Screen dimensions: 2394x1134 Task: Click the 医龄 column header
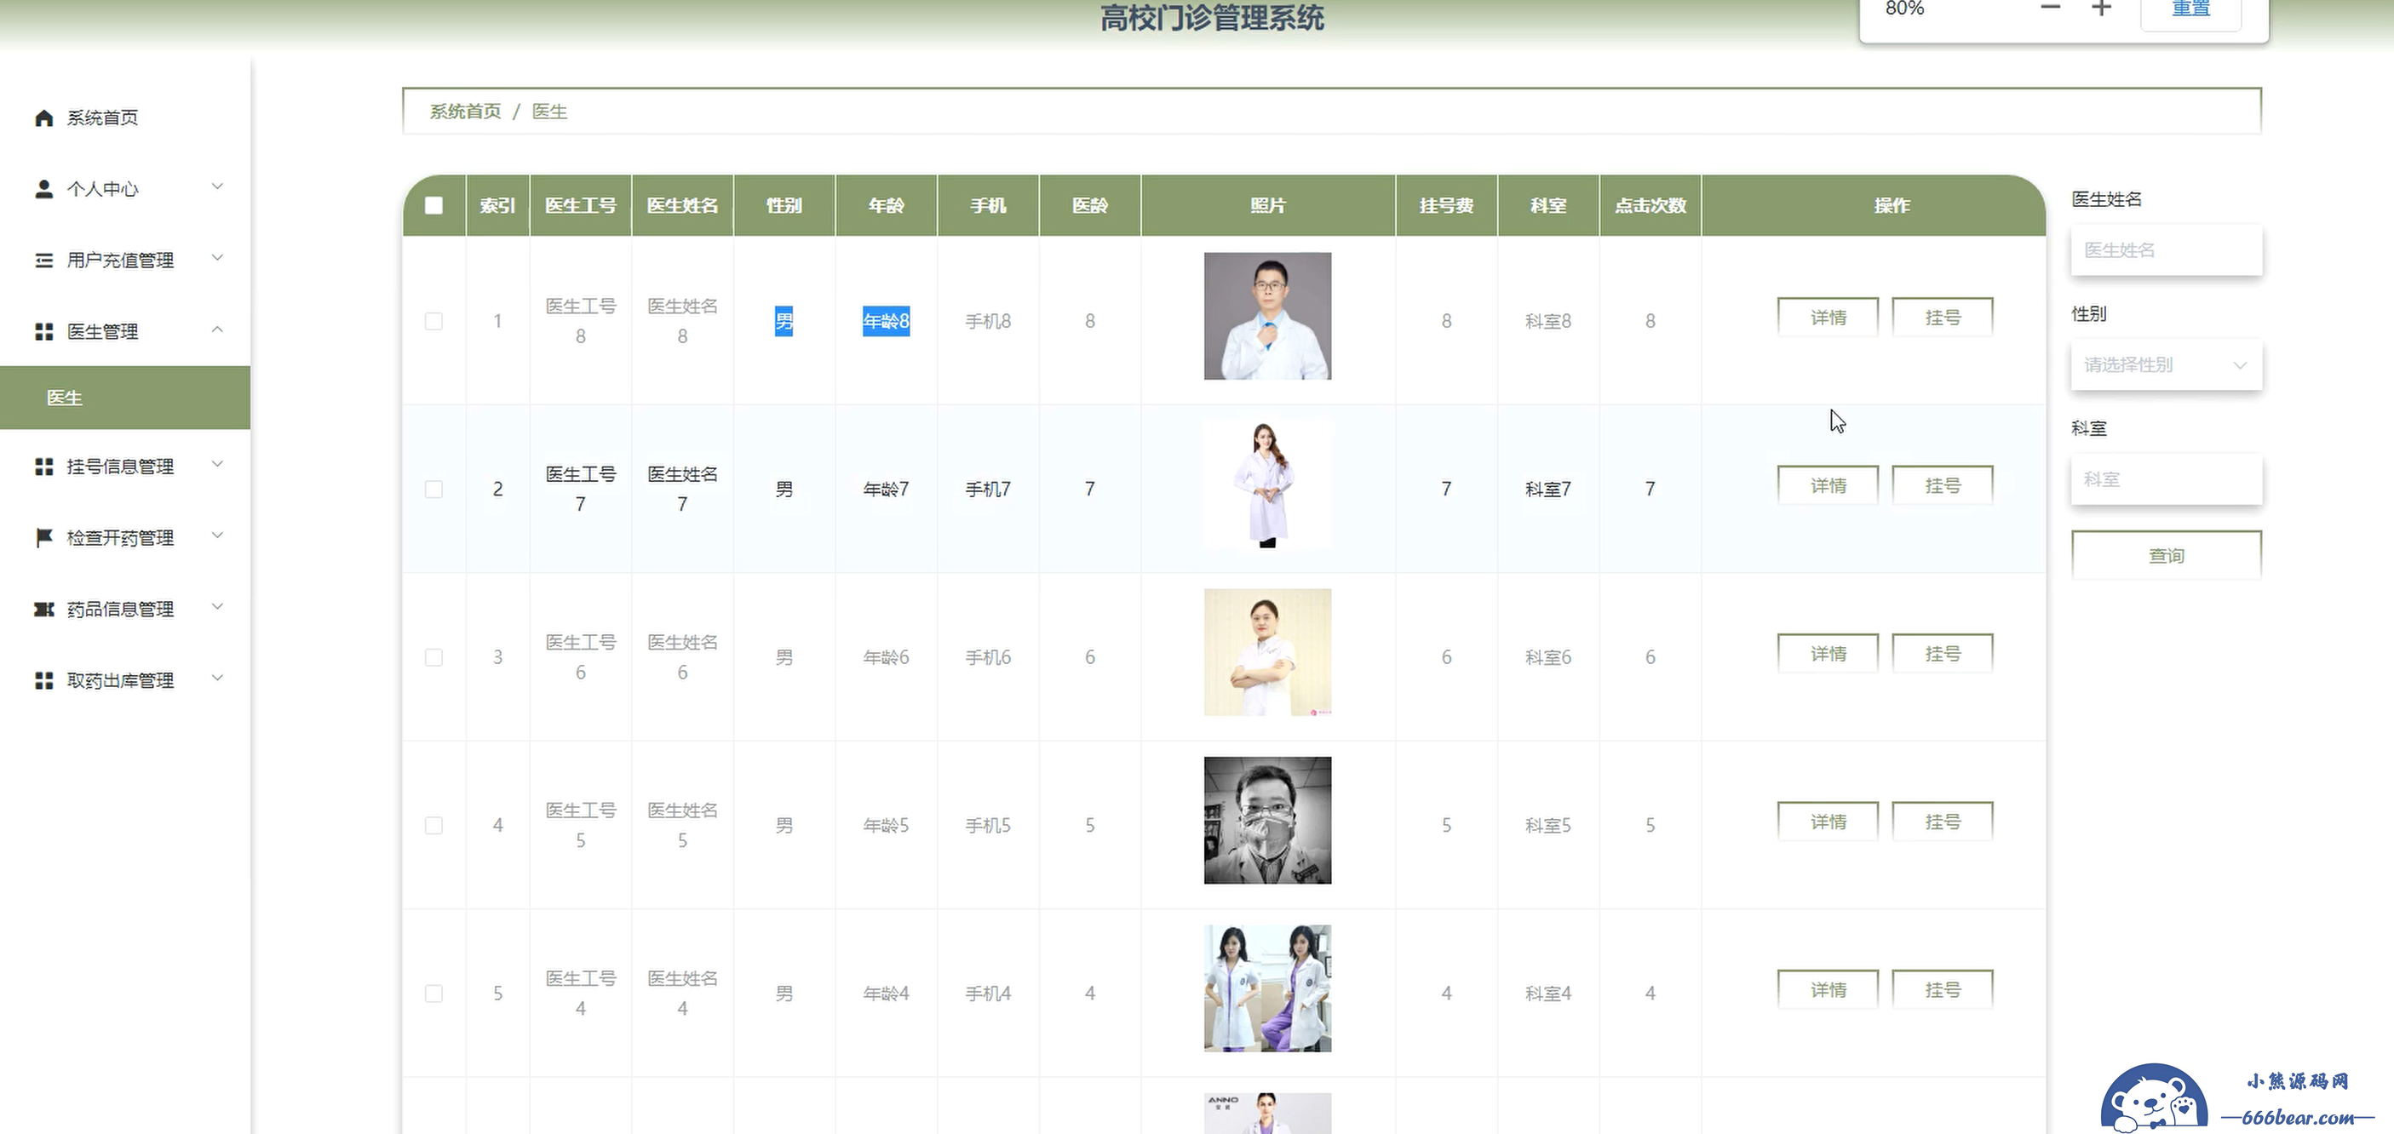click(x=1090, y=205)
